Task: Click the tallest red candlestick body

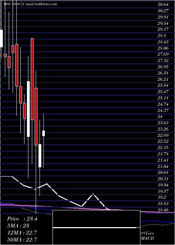Action: click(x=32, y=79)
